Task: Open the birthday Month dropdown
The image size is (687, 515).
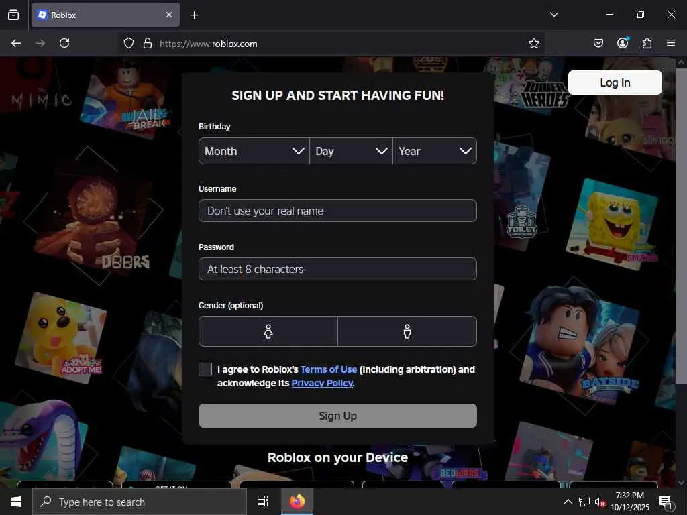Action: point(254,151)
